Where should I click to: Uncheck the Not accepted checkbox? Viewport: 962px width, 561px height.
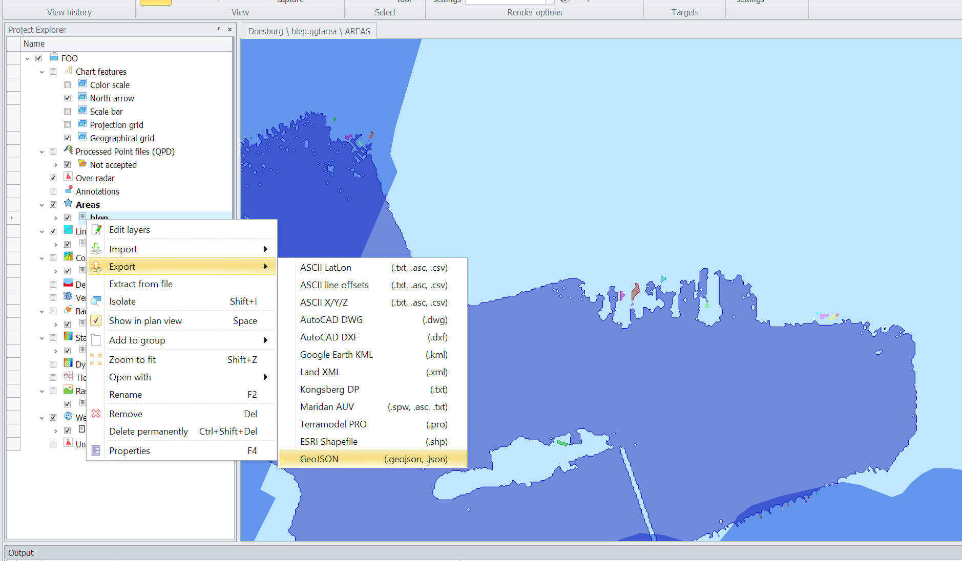68,164
